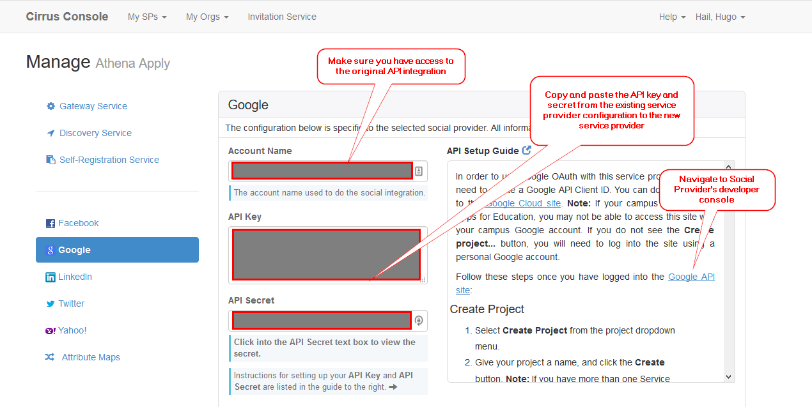
Task: Click the setup guide scrollbar up arrow
Action: pyautogui.click(x=729, y=166)
